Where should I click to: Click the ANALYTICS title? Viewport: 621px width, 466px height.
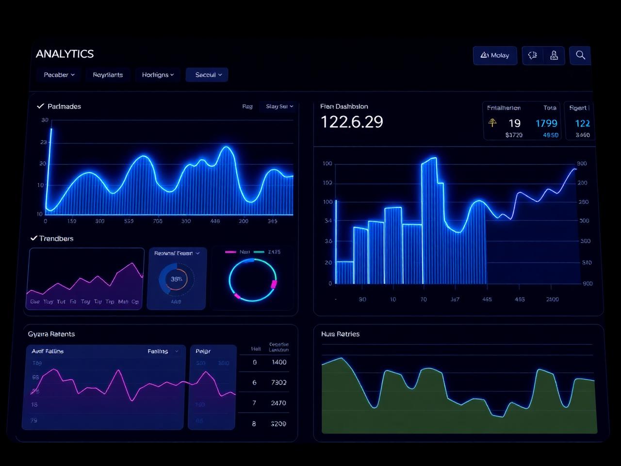pyautogui.click(x=65, y=54)
